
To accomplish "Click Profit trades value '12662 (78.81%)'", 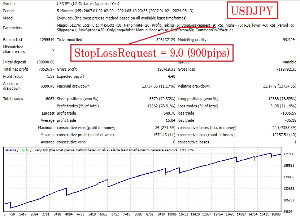I will (161, 106).
